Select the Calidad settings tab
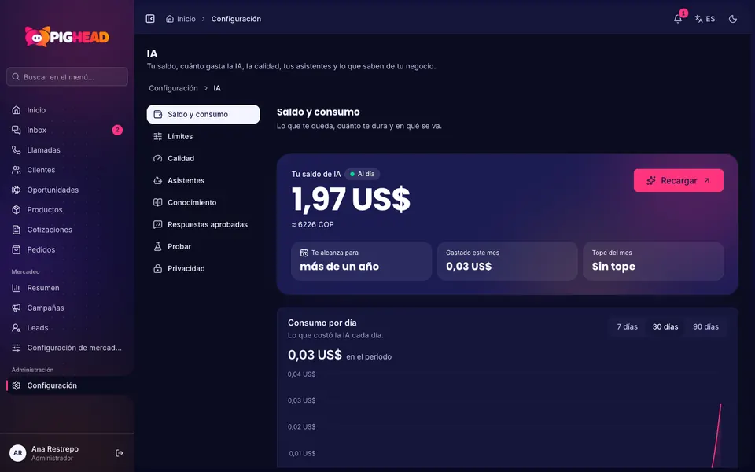The height and width of the screenshot is (472, 755). pos(203,158)
